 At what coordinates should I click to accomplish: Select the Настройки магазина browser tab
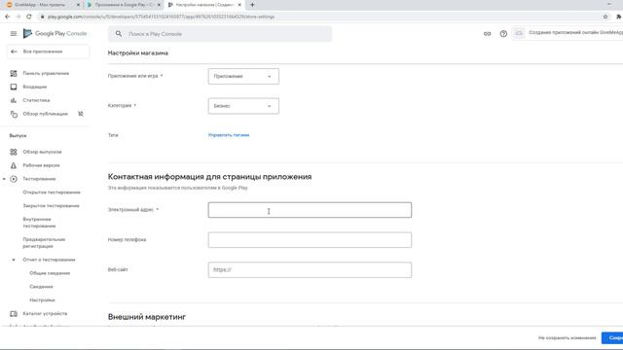click(204, 5)
